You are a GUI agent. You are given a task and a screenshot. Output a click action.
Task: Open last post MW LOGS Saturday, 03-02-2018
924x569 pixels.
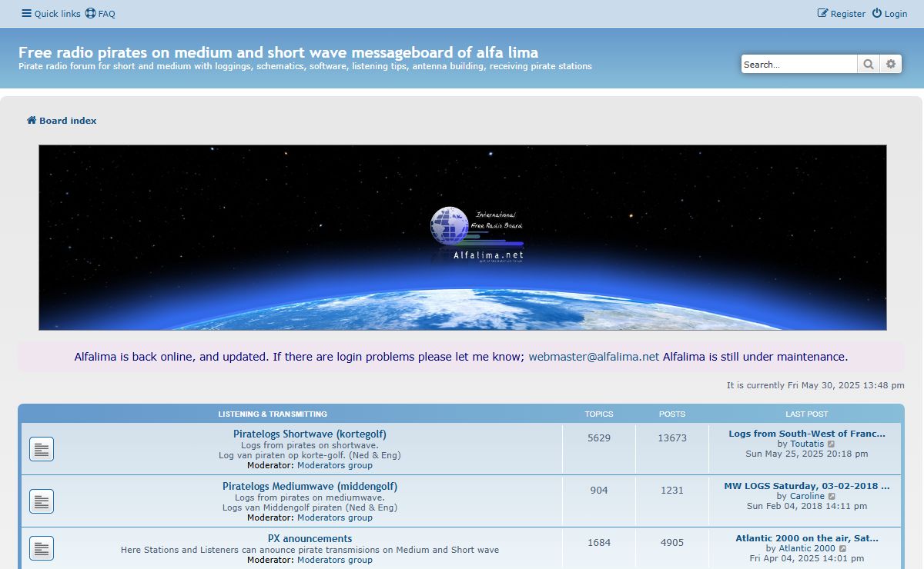(807, 486)
